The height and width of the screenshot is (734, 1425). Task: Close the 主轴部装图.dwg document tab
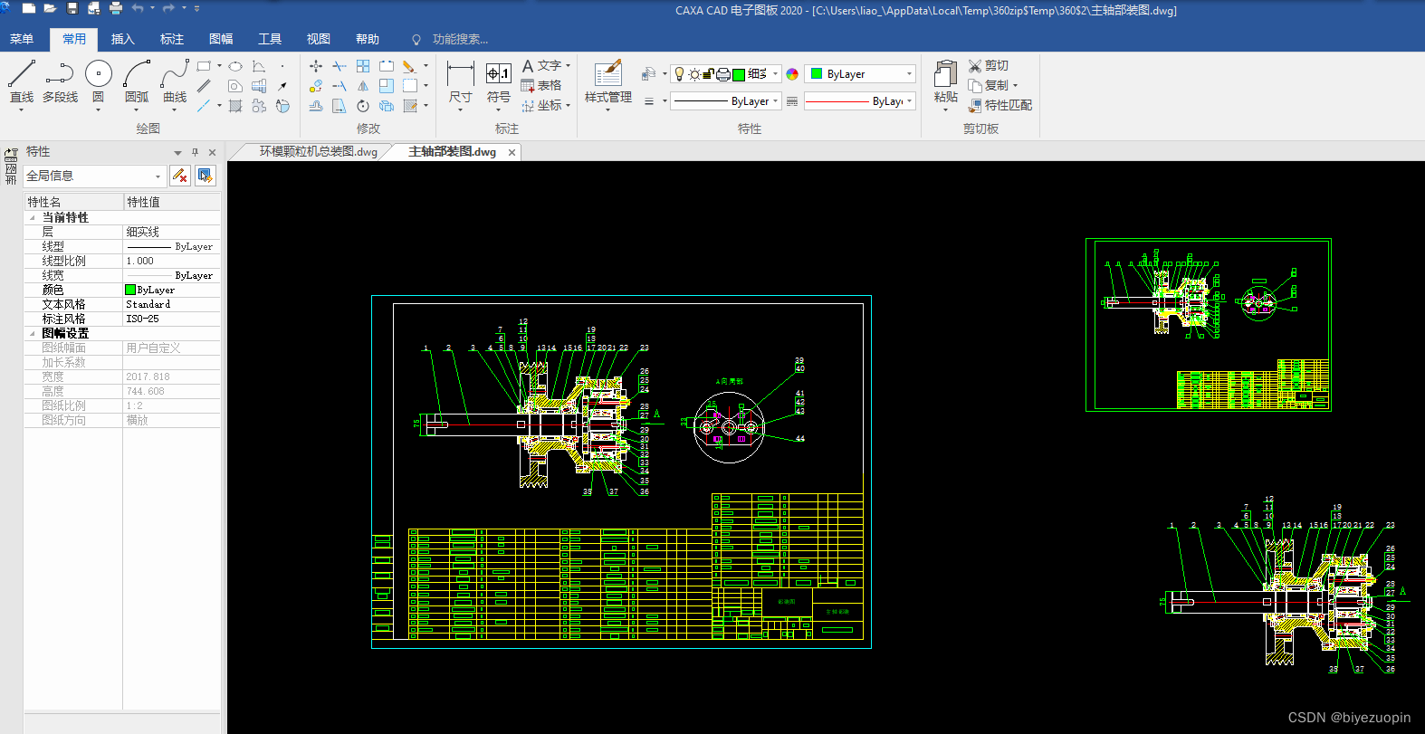coord(512,152)
